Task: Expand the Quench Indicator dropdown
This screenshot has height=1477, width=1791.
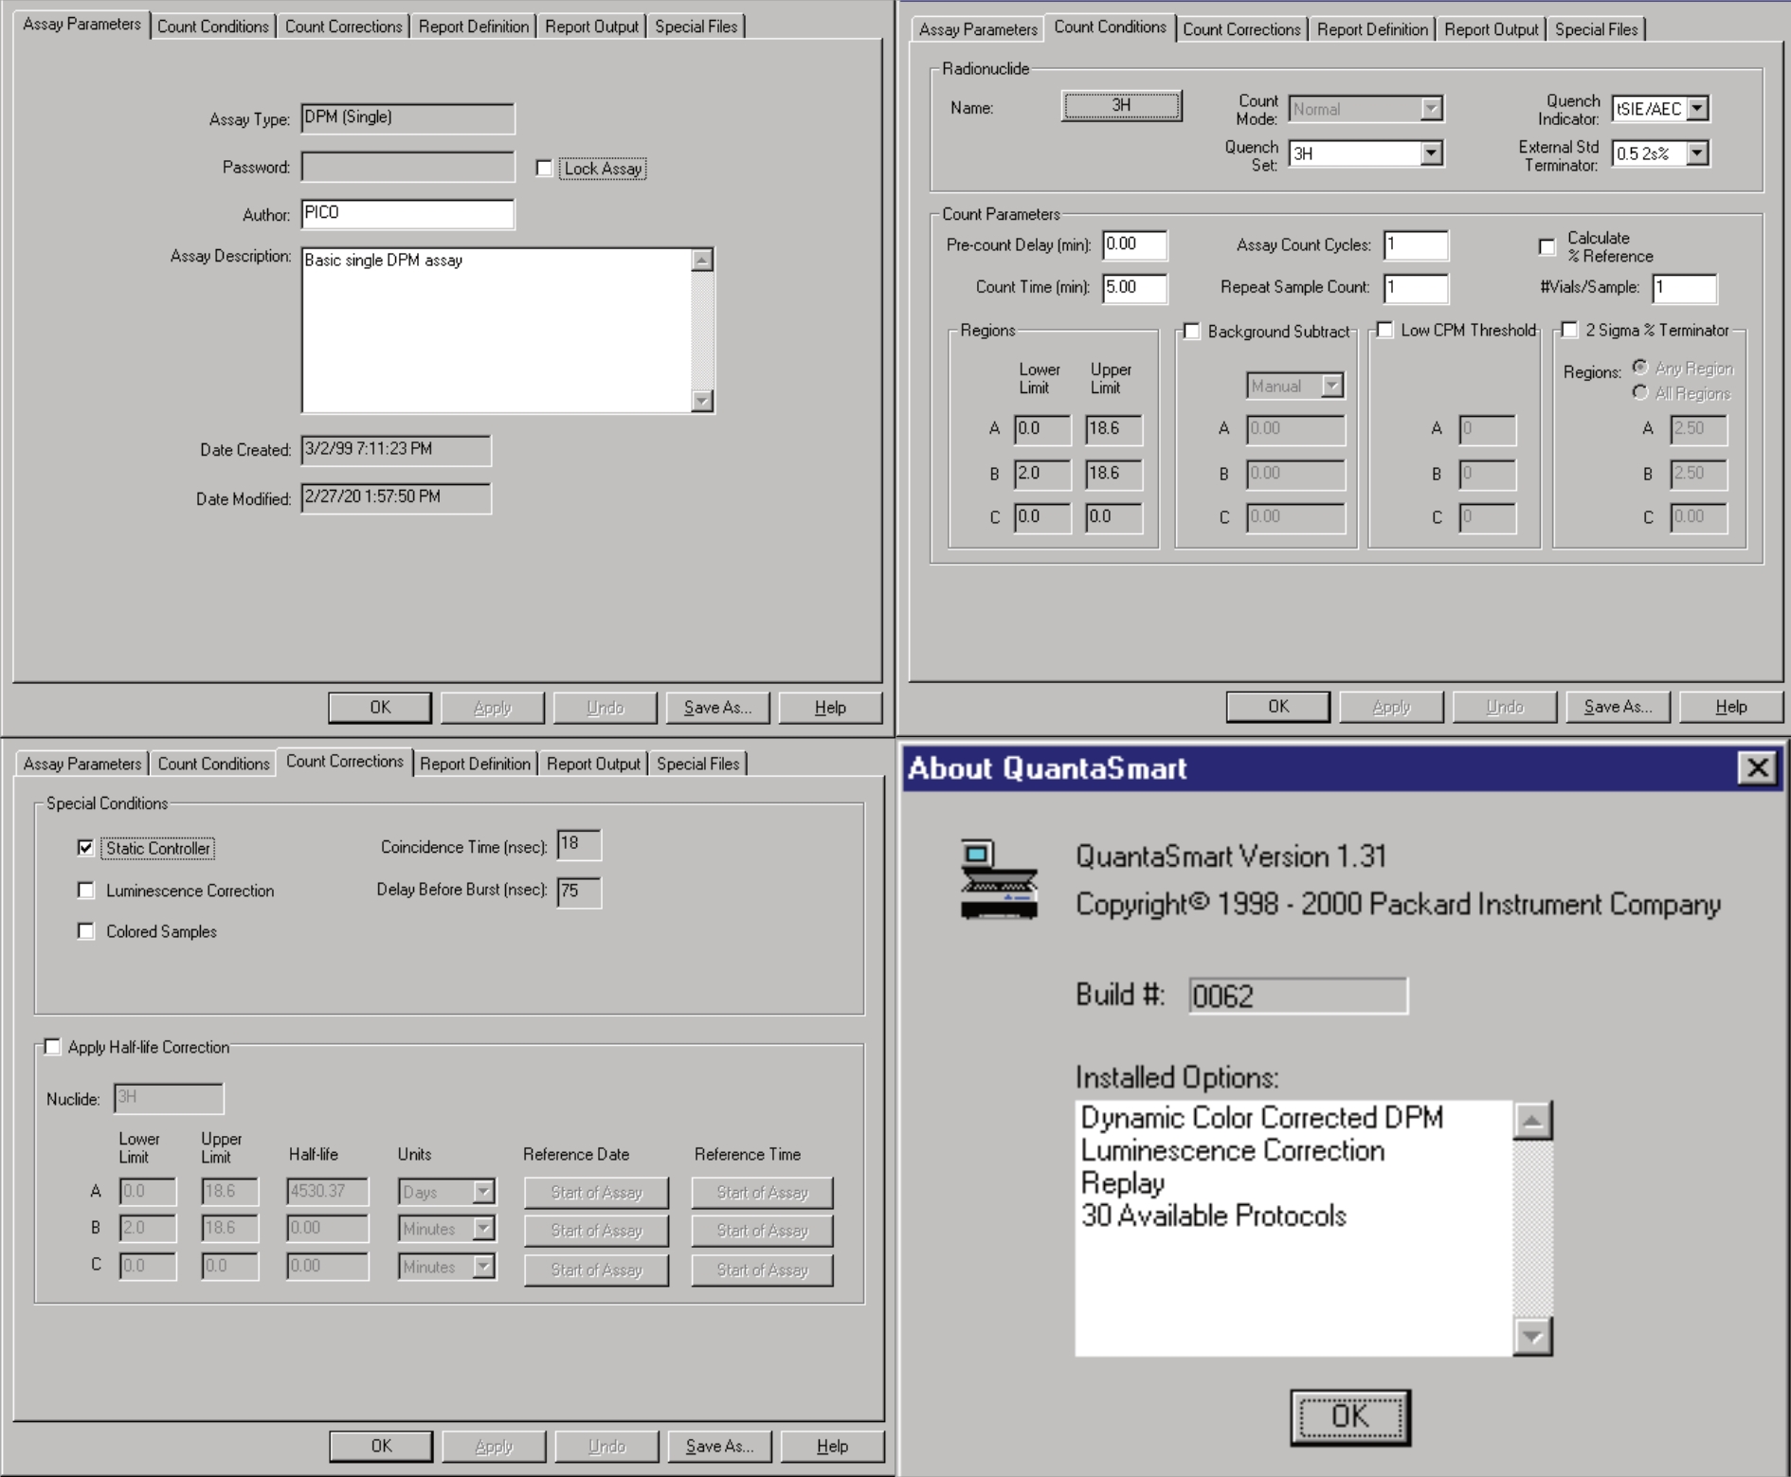Action: [x=1697, y=109]
